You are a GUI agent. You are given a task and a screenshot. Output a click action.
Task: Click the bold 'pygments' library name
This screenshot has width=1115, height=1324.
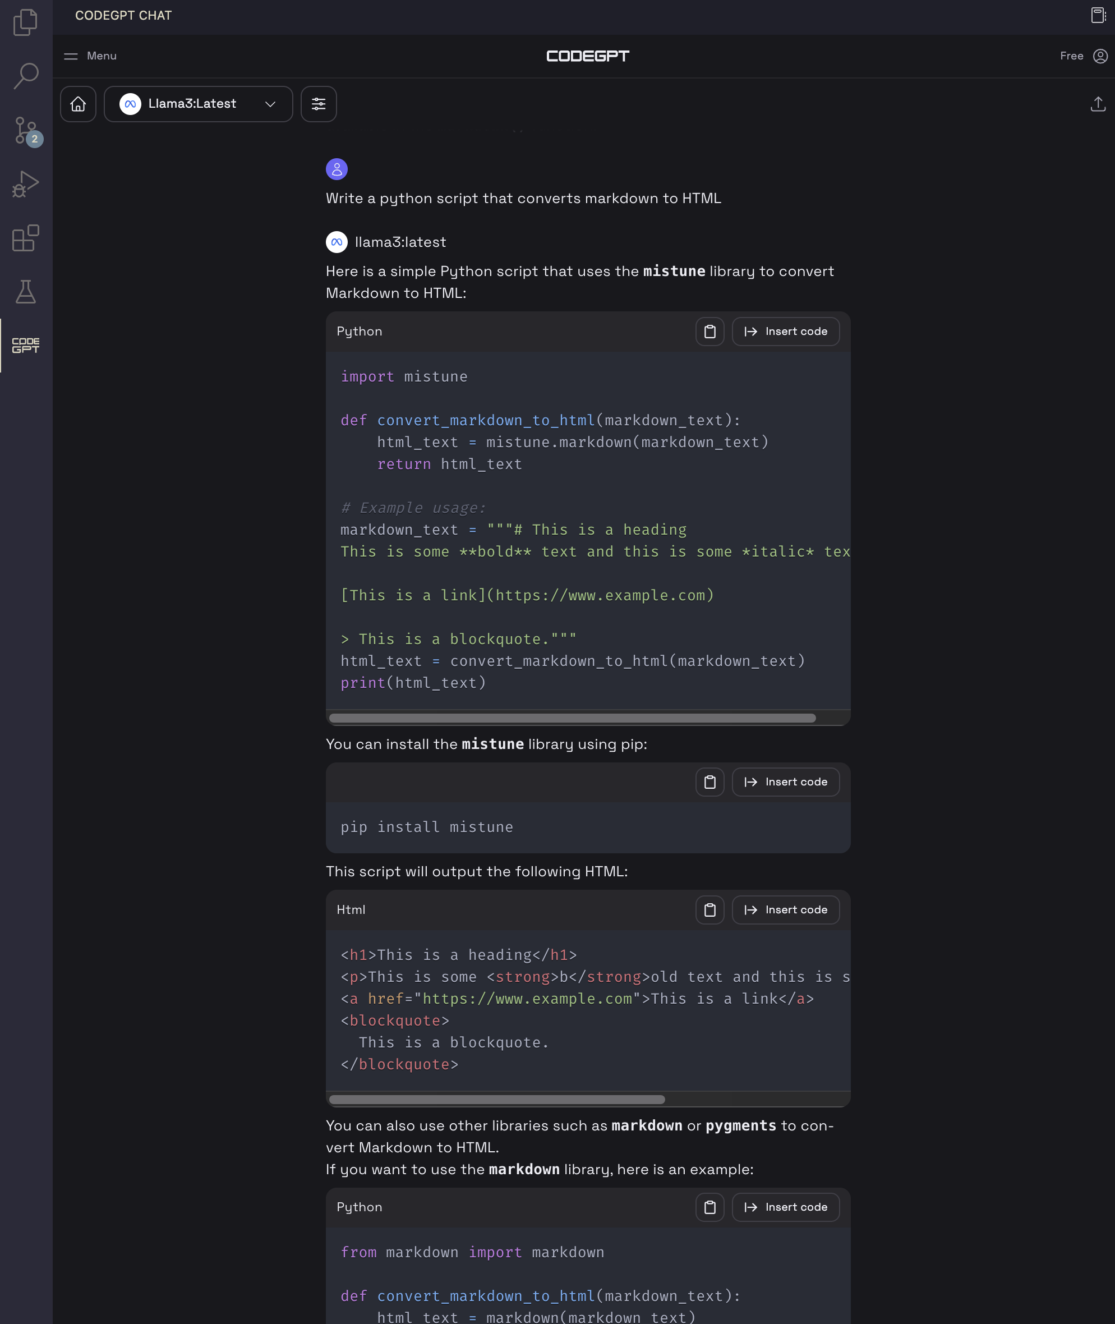click(x=741, y=1125)
